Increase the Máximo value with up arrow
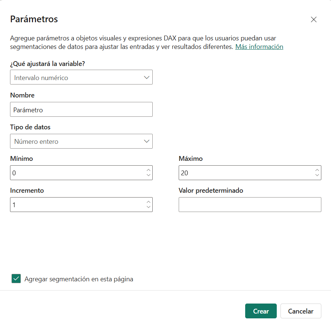This screenshot has height=328, width=331. pos(317,170)
